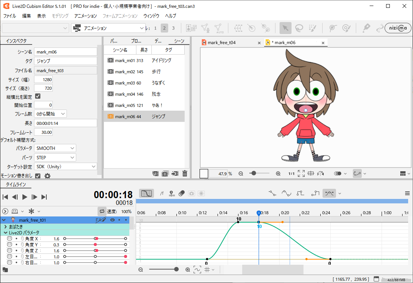Fit the canvas view to screen
The height and width of the screenshot is (283, 413).
click(301, 173)
